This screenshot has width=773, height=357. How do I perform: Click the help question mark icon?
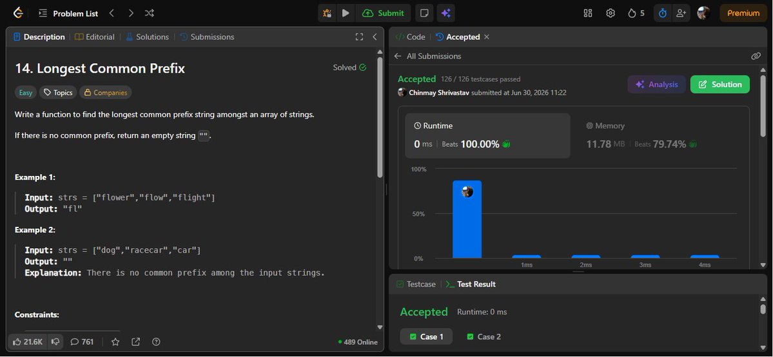coord(156,342)
